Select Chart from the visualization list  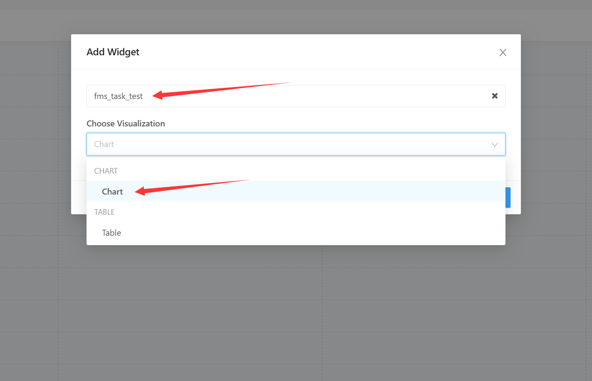(x=112, y=192)
